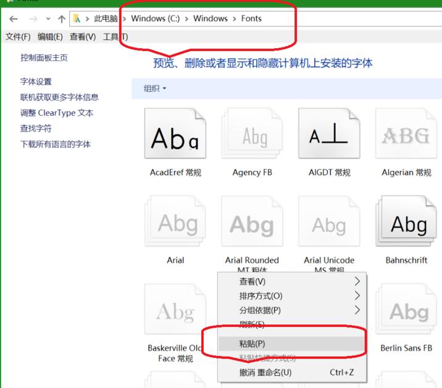Select the Arial Rounded MT font icon

[252, 223]
